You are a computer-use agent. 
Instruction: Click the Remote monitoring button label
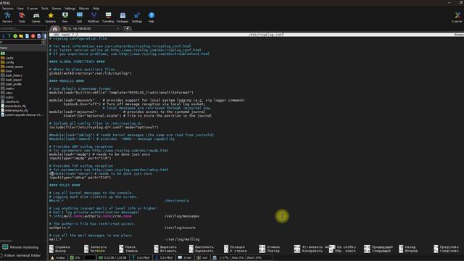pyautogui.click(x=24, y=247)
